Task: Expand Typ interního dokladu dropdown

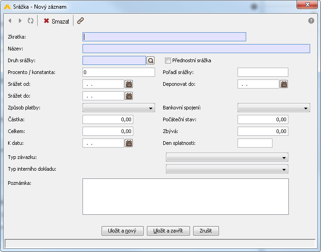Action: click(227, 169)
